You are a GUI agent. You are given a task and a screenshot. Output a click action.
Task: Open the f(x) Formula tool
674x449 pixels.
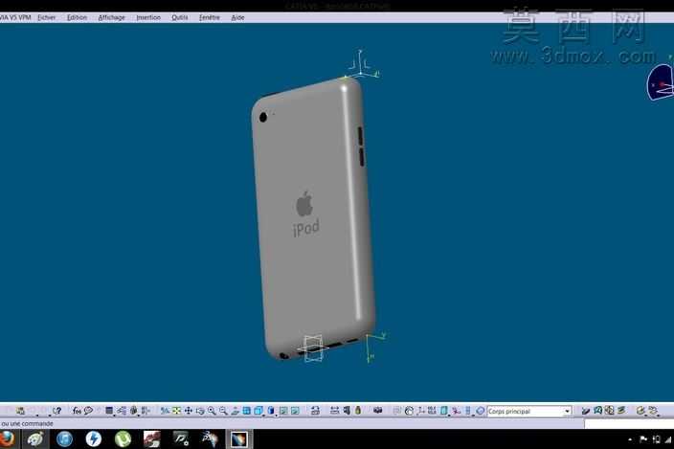click(77, 411)
